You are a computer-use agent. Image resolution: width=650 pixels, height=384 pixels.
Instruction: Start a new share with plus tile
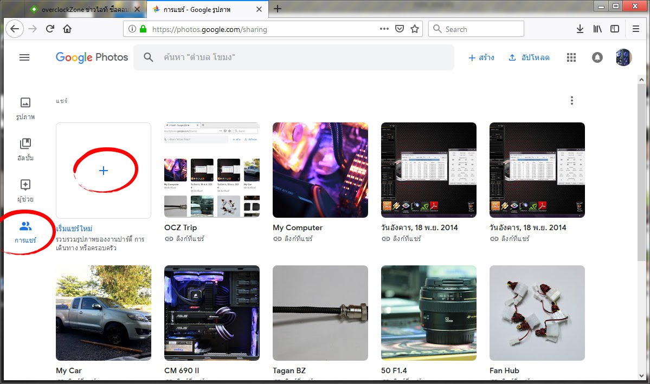click(x=104, y=171)
